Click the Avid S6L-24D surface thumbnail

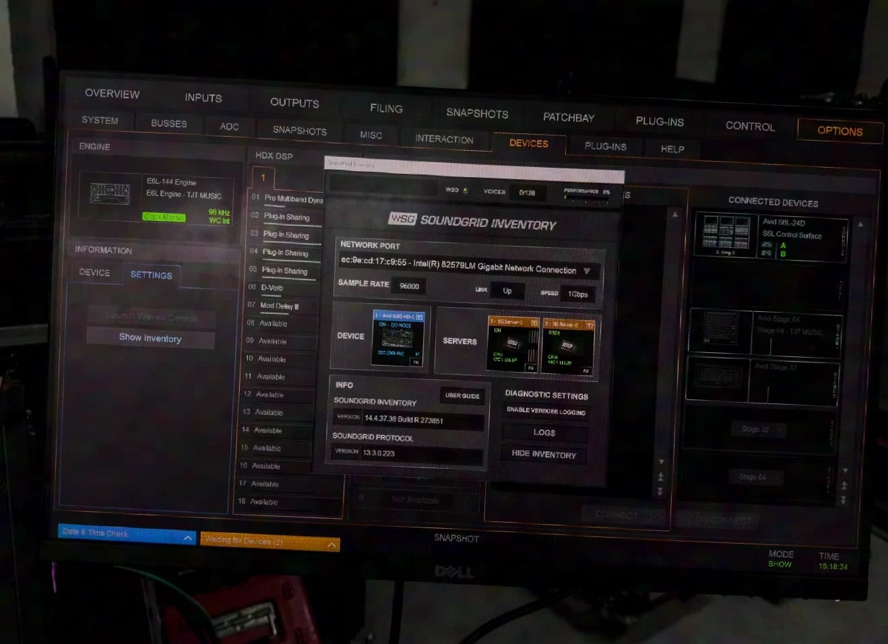[x=726, y=234]
